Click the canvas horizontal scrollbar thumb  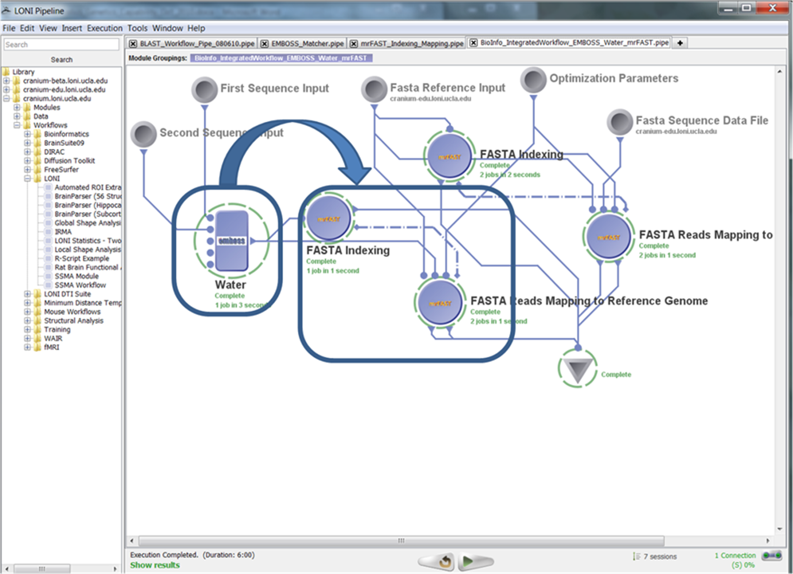tap(401, 541)
